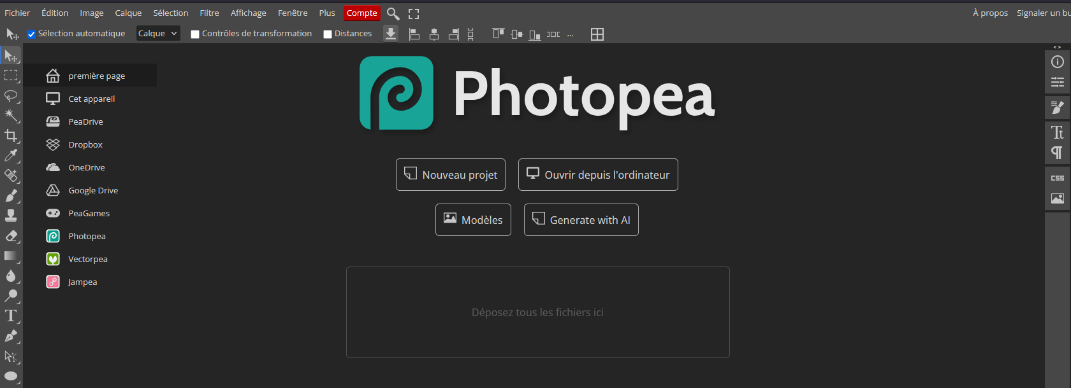Open the Character panel icon
Screen dimensions: 1071x388
click(1058, 132)
